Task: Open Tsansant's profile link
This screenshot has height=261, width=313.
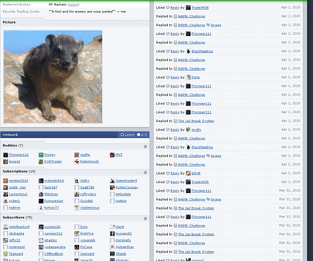Action: 16,253
